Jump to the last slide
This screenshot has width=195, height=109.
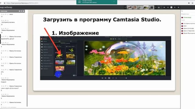[178, 7]
